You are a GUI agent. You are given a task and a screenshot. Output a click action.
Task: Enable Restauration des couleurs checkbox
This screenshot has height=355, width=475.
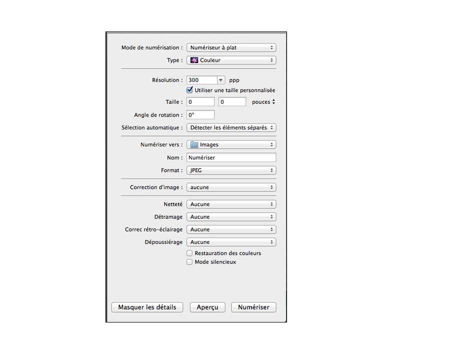(x=189, y=253)
